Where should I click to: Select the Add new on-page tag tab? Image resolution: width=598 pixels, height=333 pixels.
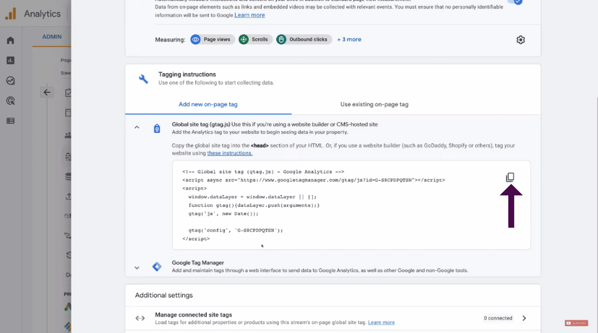pos(208,104)
